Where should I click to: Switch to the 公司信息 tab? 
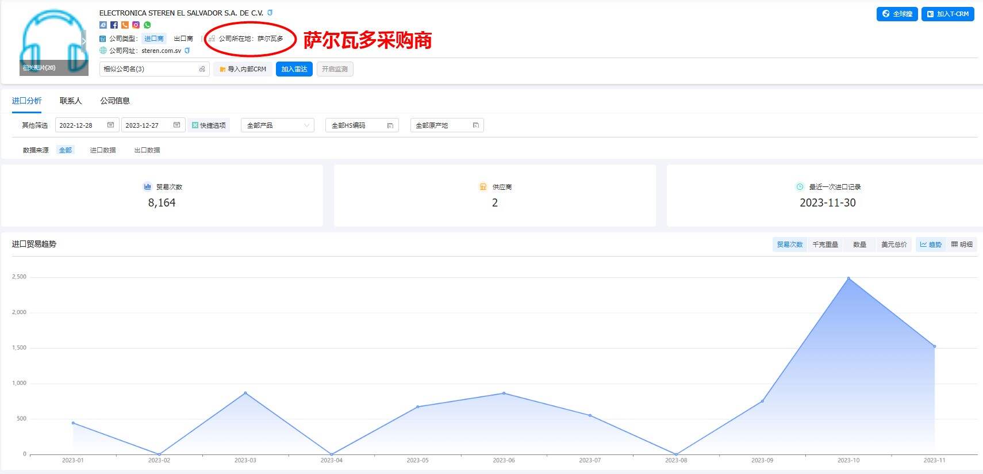(x=115, y=101)
